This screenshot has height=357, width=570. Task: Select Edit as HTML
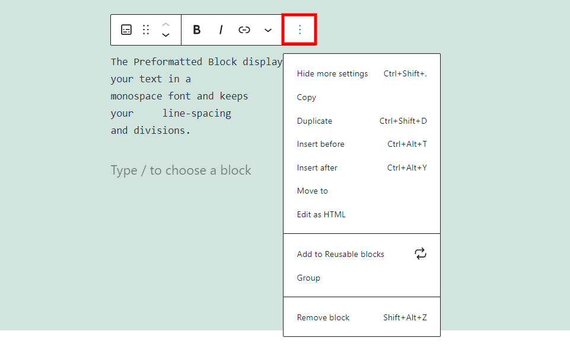(x=321, y=214)
